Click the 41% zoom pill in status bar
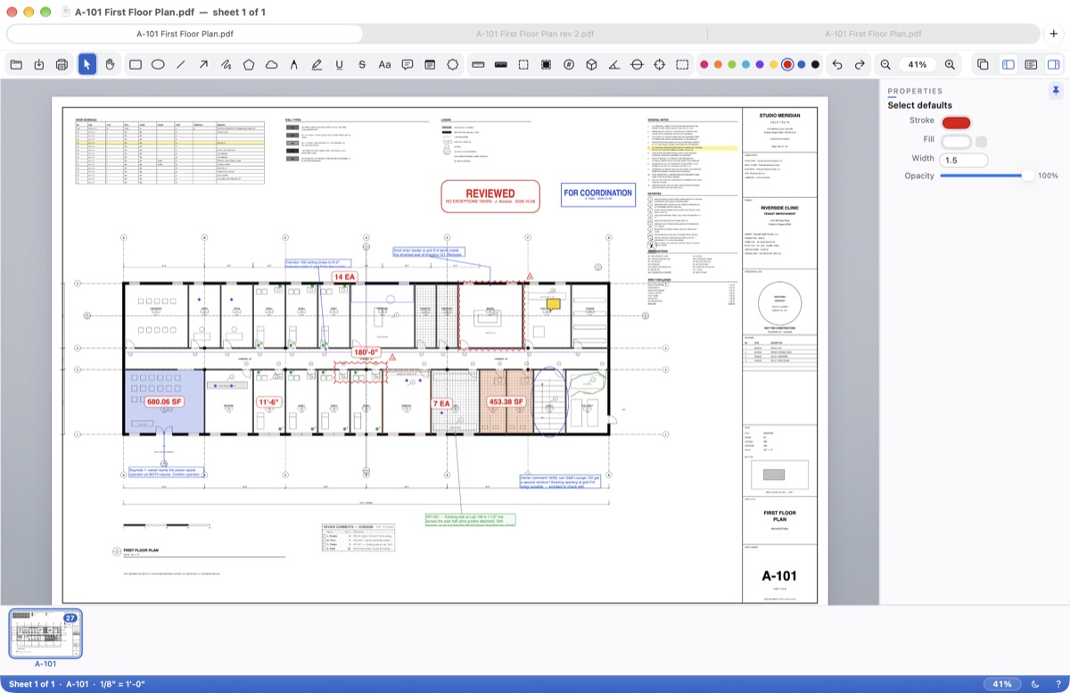The width and height of the screenshot is (1070, 693). pos(1002,684)
